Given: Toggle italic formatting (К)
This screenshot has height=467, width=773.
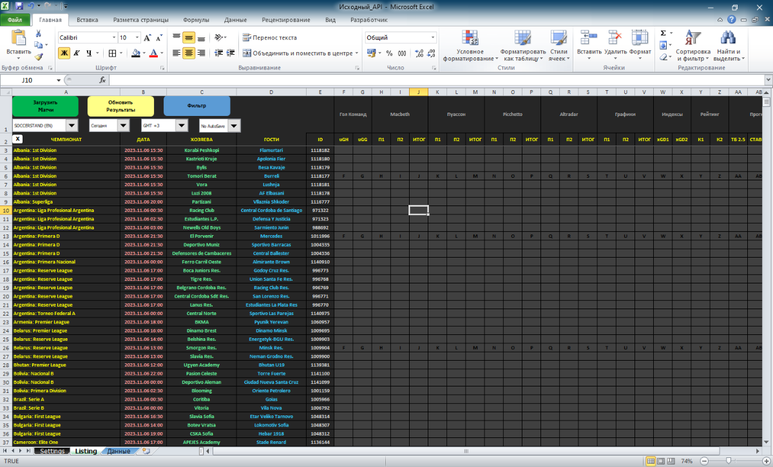Looking at the screenshot, I should coord(77,53).
